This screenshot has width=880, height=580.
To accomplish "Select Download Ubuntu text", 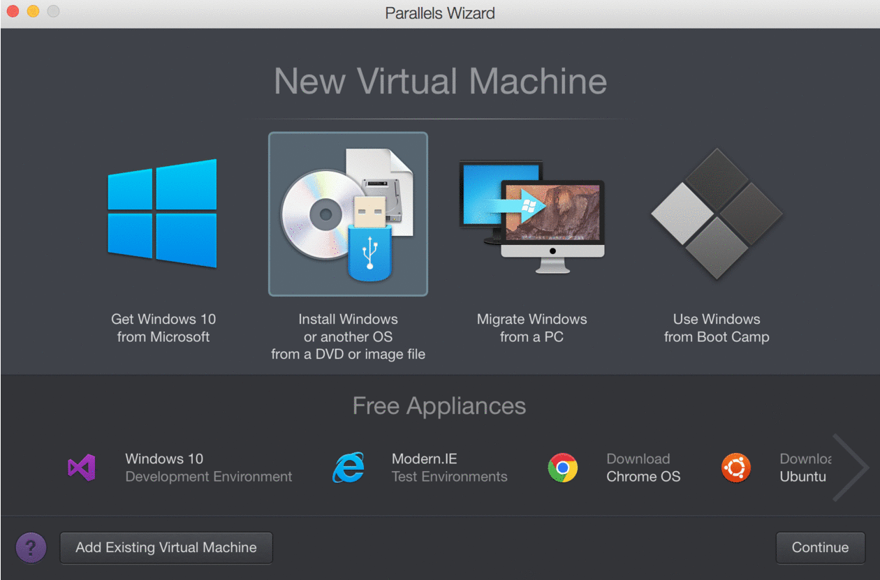I will tap(805, 468).
